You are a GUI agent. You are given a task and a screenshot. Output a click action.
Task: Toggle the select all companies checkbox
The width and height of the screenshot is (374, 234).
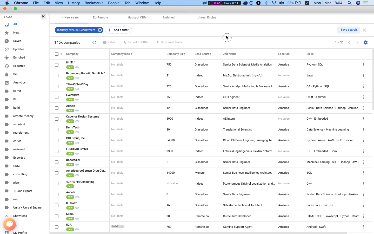click(57, 54)
